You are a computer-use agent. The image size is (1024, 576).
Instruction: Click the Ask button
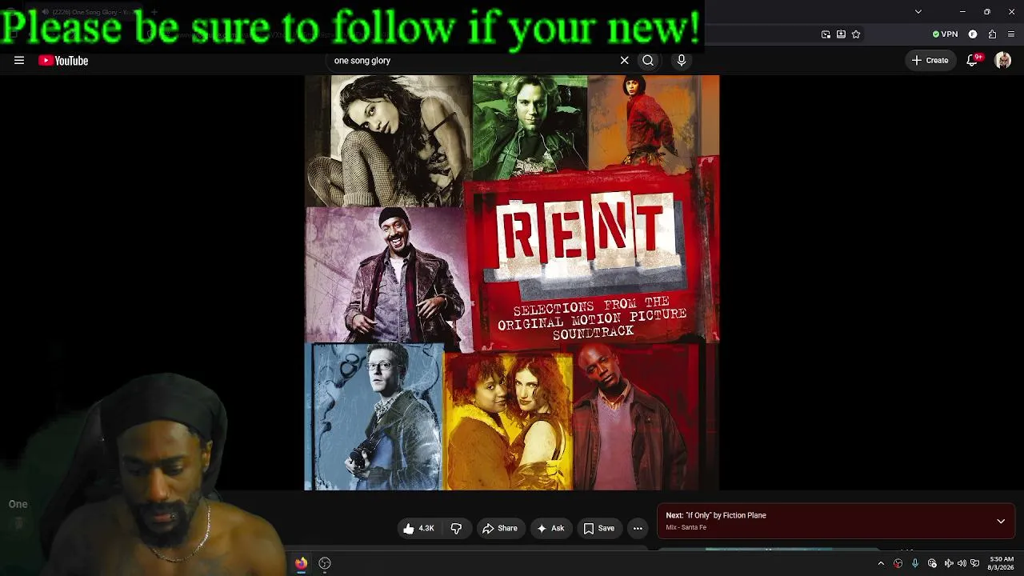[x=550, y=528]
